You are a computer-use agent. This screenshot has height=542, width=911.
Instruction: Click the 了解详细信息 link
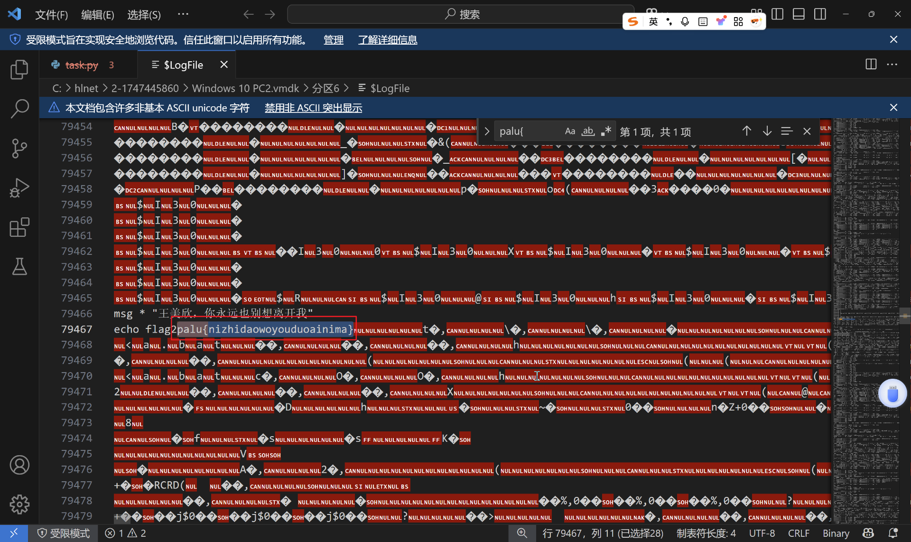388,40
